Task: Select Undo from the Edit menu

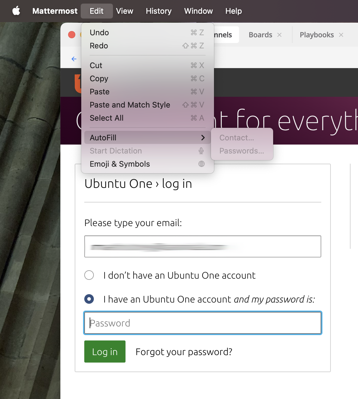Action: [99, 33]
